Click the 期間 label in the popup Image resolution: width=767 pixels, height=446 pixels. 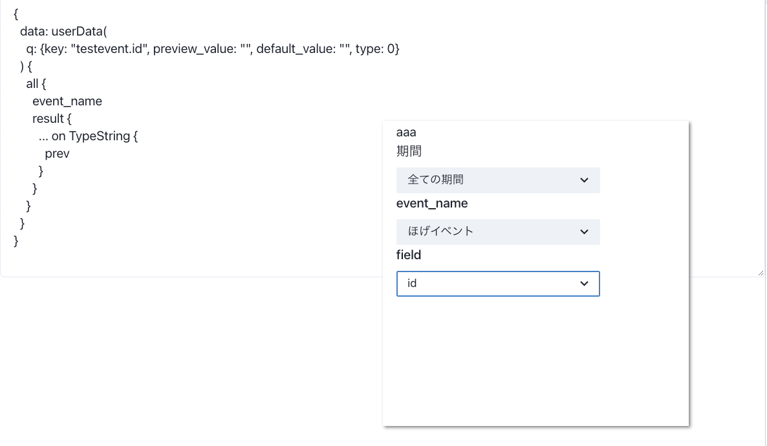pos(409,152)
